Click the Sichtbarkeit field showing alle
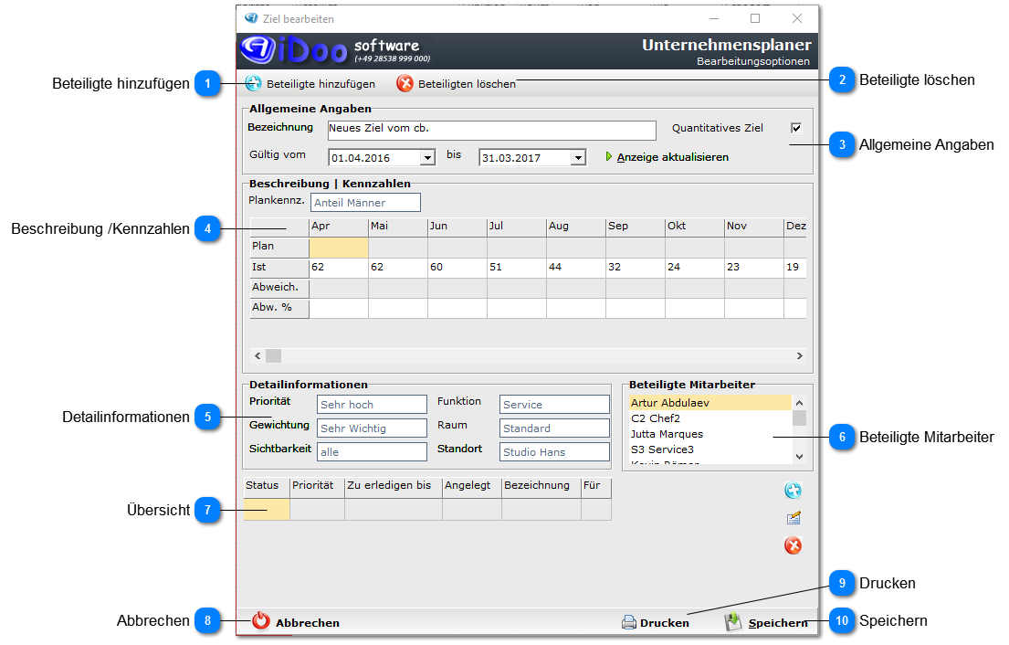This screenshot has height=645, width=1009. point(372,452)
